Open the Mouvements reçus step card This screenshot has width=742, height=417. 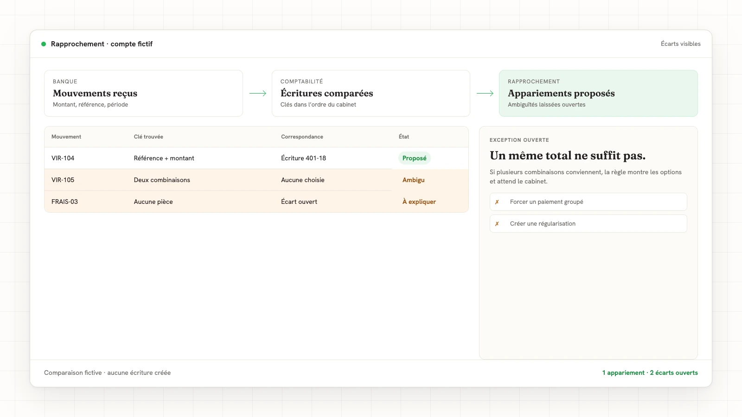143,93
